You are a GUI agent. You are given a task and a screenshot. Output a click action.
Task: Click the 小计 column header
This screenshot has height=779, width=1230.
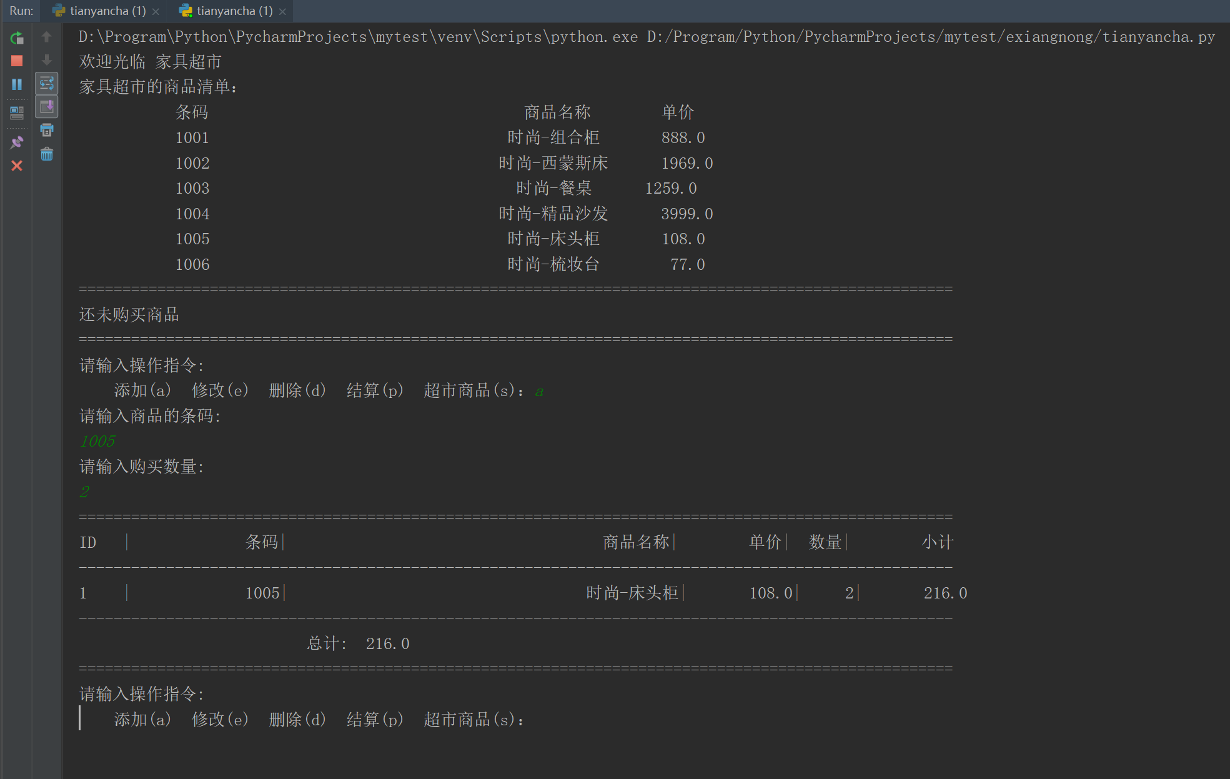point(938,542)
